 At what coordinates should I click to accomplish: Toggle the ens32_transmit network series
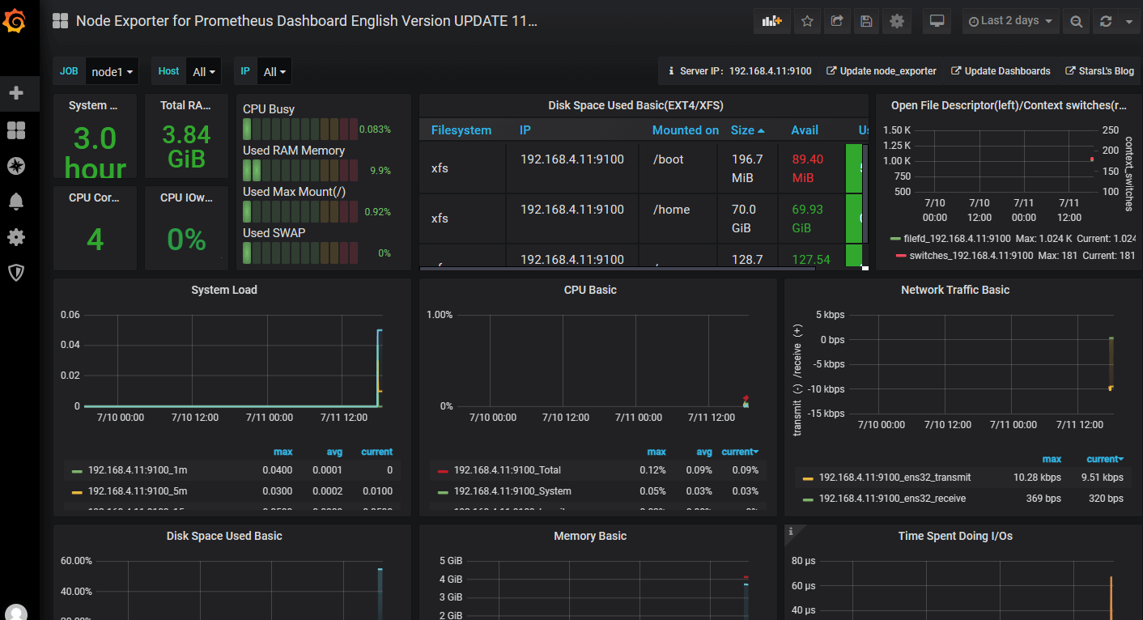tap(894, 478)
